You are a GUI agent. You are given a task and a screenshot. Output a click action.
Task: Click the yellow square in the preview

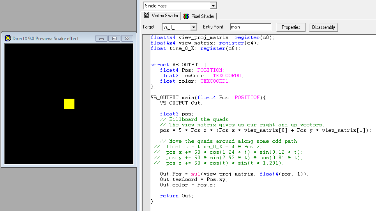69,104
